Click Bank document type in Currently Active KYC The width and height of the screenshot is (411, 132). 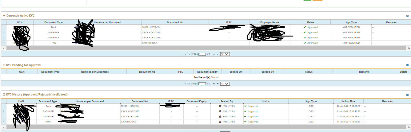tap(54, 27)
